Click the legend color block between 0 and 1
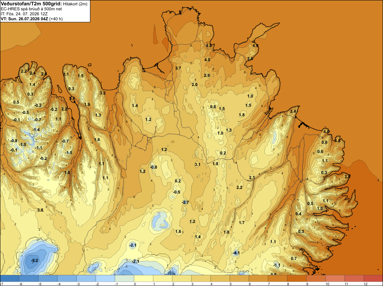Image resolution: width=383 pixels, height=286 pixels. coord(144,278)
